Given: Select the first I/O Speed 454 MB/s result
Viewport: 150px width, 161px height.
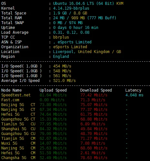Looking at the screenshot, I should click(x=62, y=66).
